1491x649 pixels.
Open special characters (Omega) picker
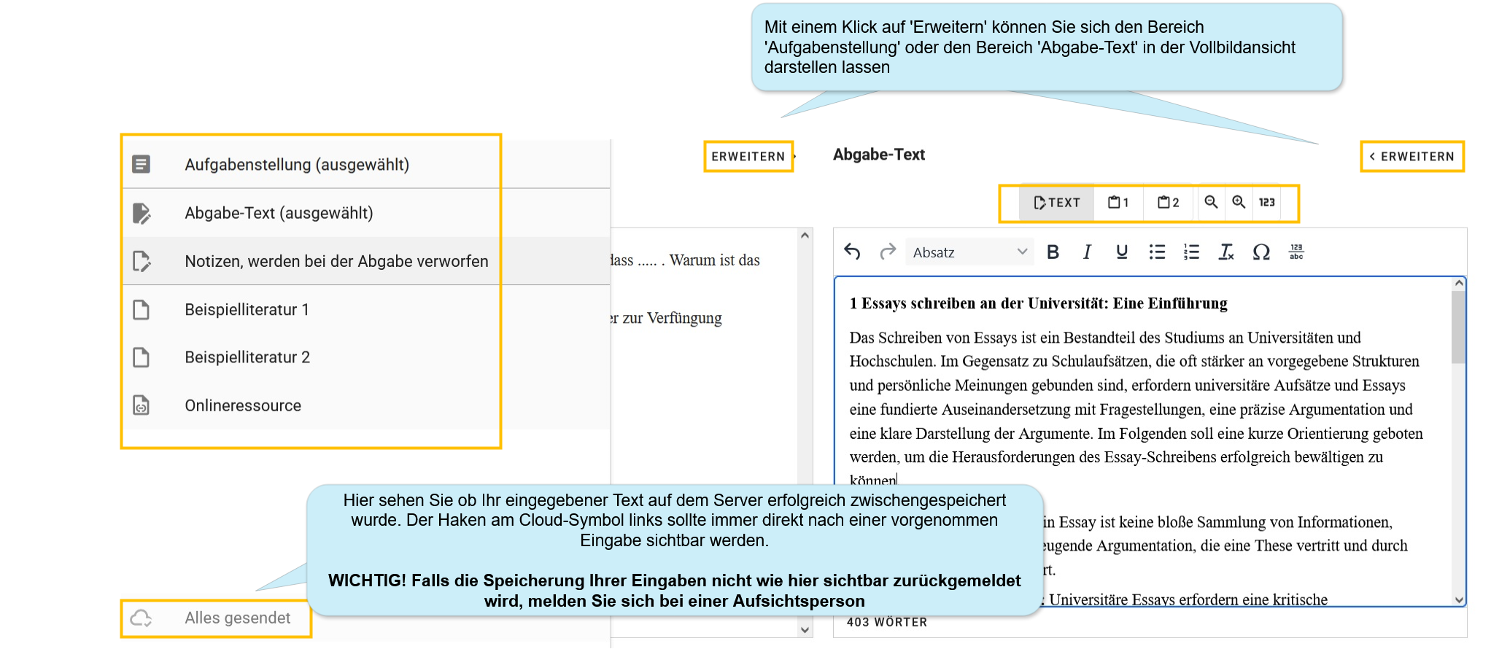[x=1261, y=252]
